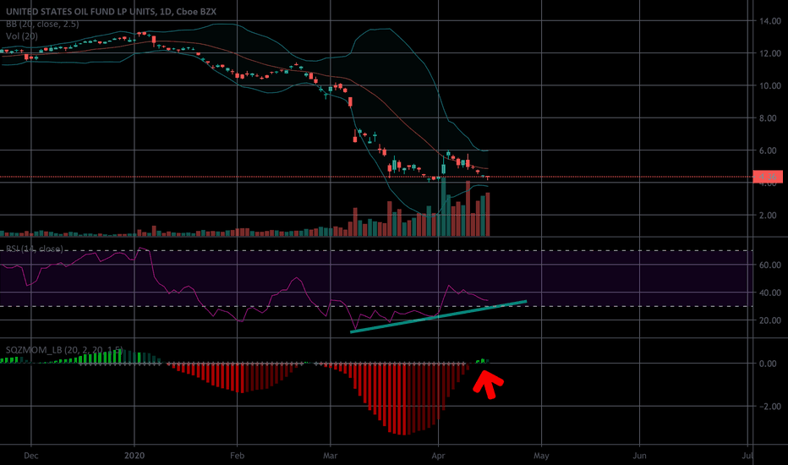
Task: Click the 8.00 price axis label
Action: pyautogui.click(x=768, y=118)
